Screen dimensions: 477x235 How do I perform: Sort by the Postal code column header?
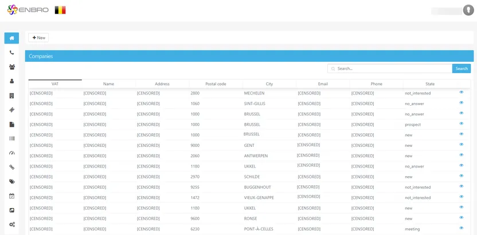tap(216, 84)
